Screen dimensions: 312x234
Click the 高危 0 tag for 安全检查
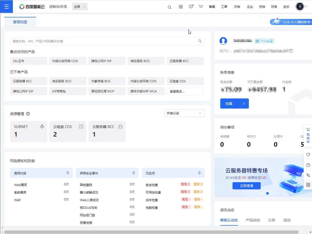[x=185, y=184]
